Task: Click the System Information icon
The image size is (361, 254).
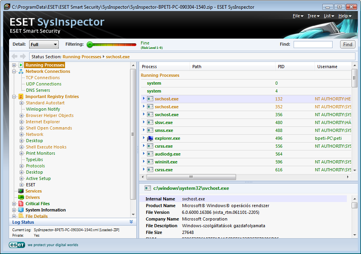Action: click(x=21, y=210)
